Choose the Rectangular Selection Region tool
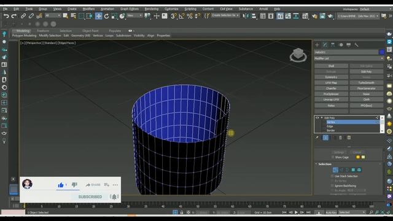Image resolution: width=393 pixels, height=221 pixels. 82,16
